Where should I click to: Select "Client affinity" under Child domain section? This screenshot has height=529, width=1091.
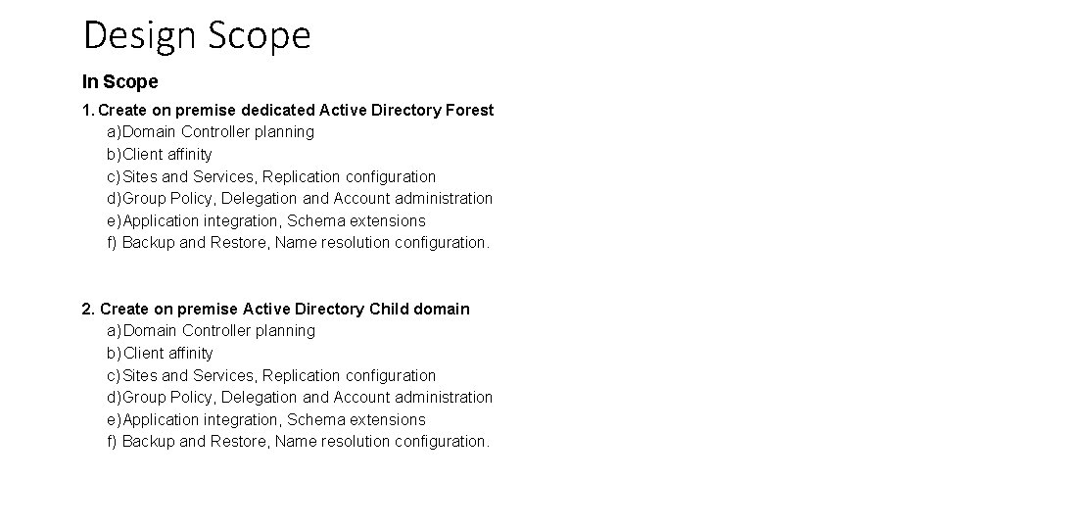coord(167,354)
